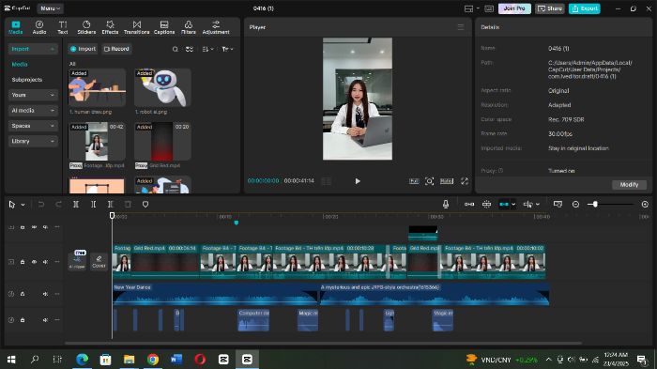Click the Ratio button in player
657x369 pixels.
[x=447, y=181]
